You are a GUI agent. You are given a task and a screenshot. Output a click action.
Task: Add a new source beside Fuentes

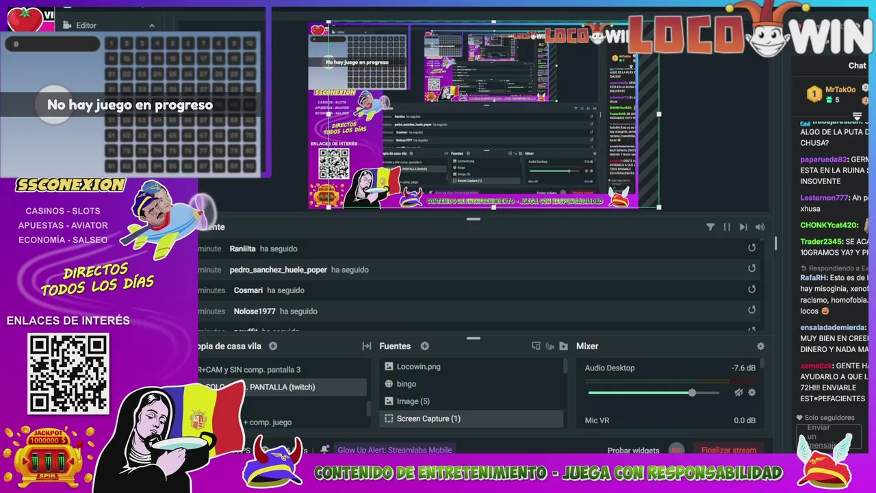424,346
